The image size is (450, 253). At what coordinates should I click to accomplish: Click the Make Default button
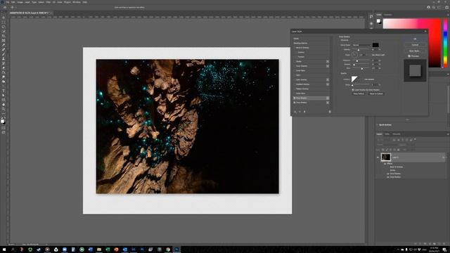coord(359,93)
